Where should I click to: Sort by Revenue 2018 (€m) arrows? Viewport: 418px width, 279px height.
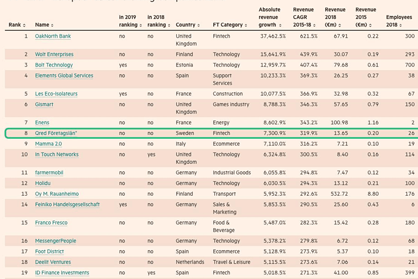coord(340,25)
